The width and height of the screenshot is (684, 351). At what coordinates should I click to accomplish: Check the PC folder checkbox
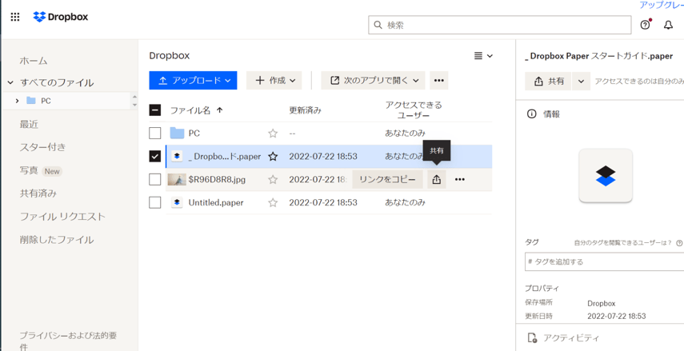tap(155, 134)
